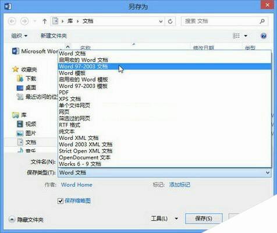Choose Word 97-2003 模板 format
Viewport: 277px width, 233px height.
click(x=165, y=86)
